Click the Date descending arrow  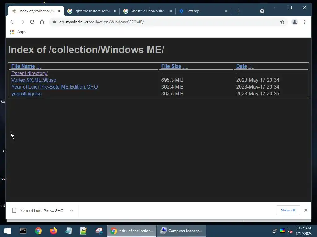(x=250, y=67)
